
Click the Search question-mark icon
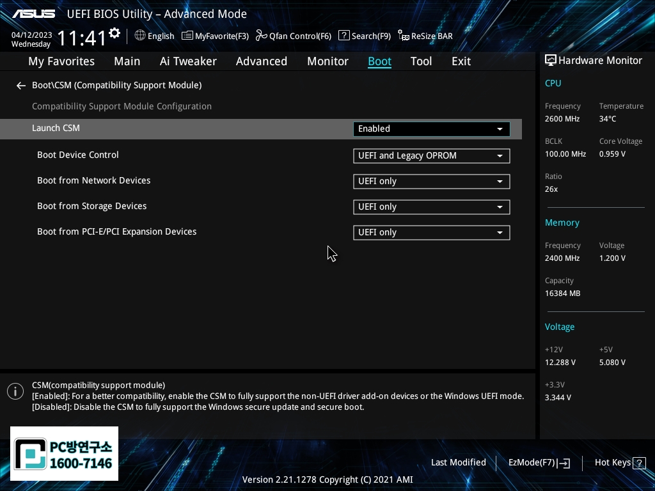coord(343,36)
